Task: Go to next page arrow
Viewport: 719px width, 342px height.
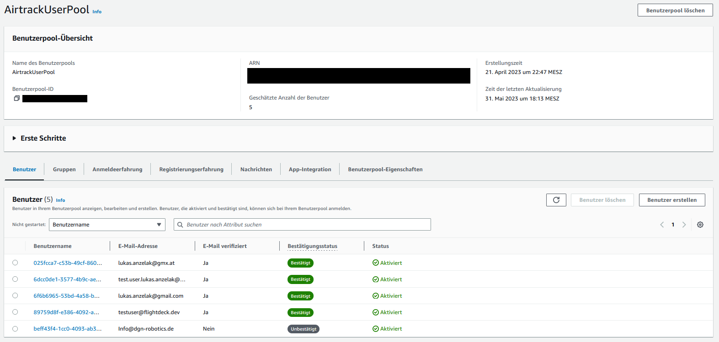Action: [684, 225]
